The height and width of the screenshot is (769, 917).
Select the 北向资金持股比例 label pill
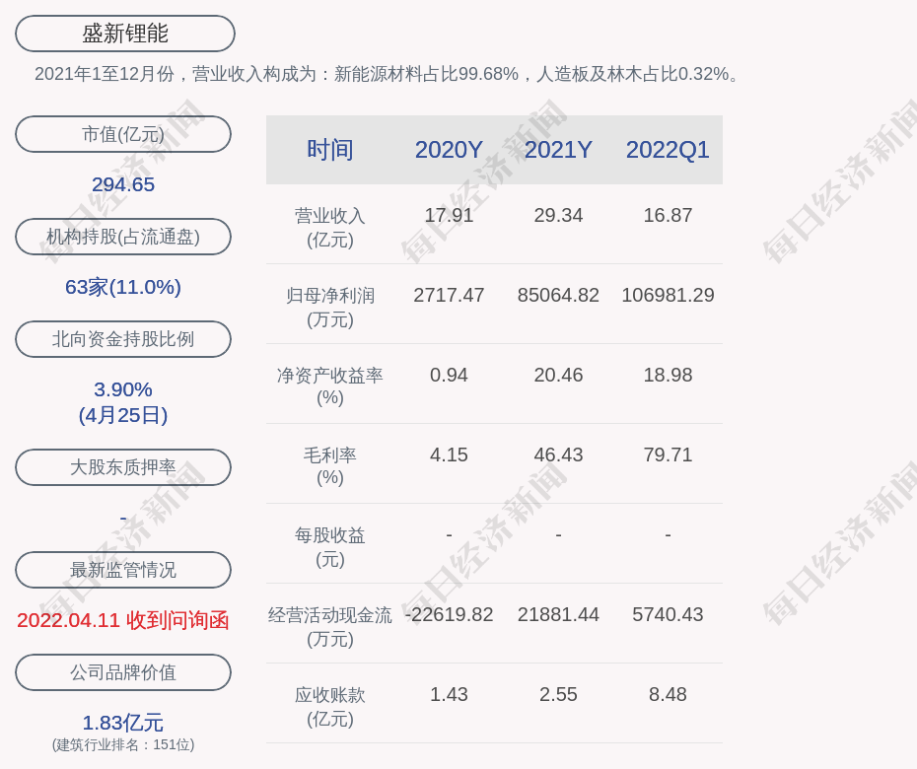[x=123, y=339]
